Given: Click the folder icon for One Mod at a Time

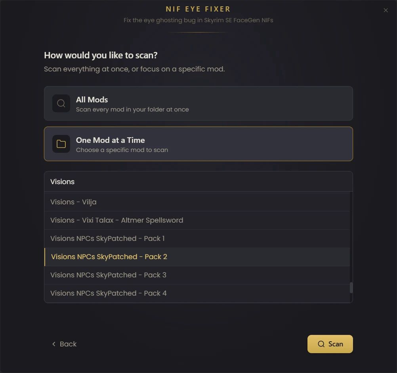Looking at the screenshot, I should tap(61, 144).
